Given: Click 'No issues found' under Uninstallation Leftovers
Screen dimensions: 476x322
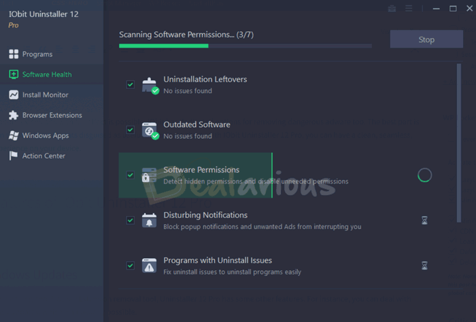Looking at the screenshot, I should (x=188, y=91).
